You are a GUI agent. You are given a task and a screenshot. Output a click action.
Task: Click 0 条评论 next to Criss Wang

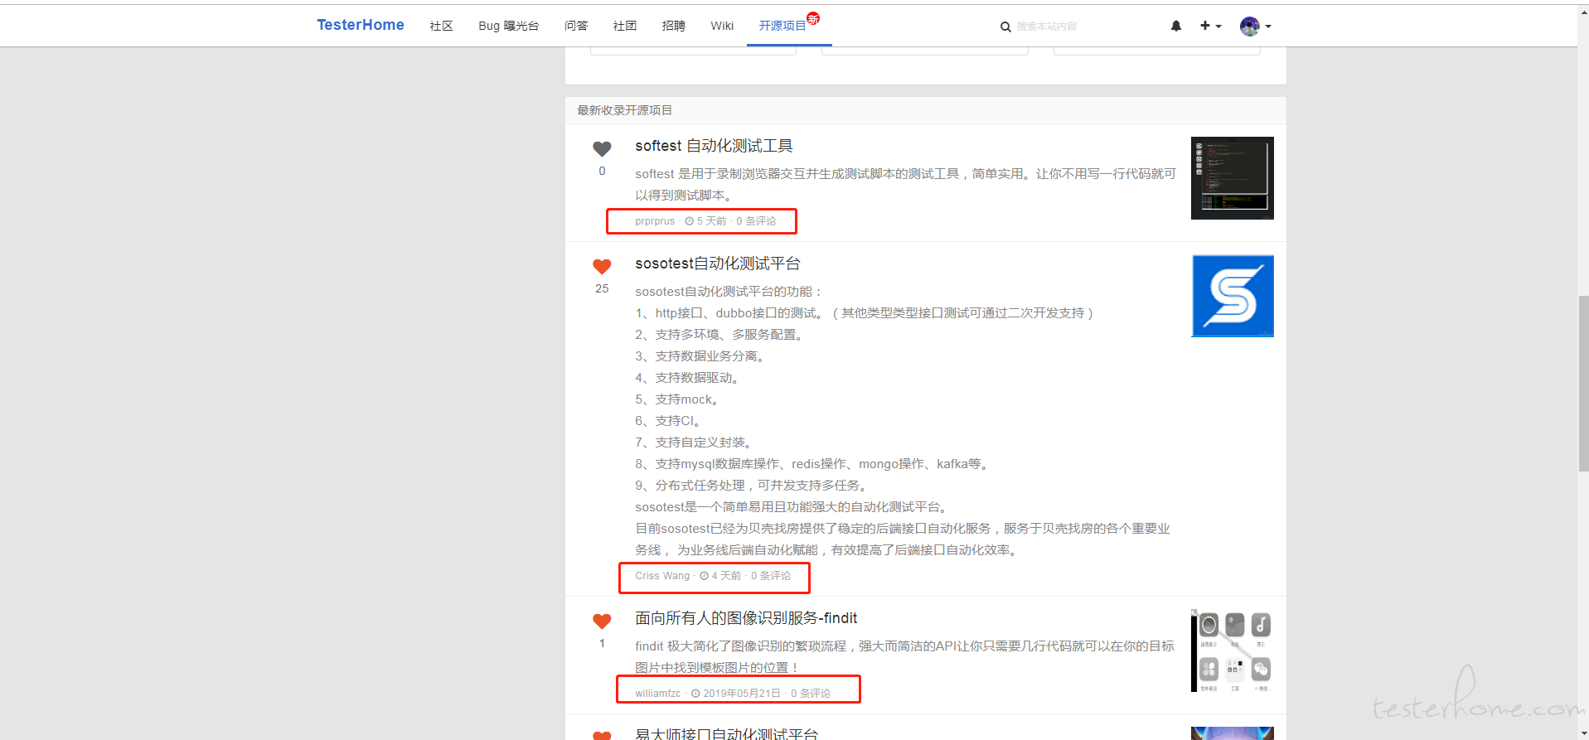coord(771,576)
